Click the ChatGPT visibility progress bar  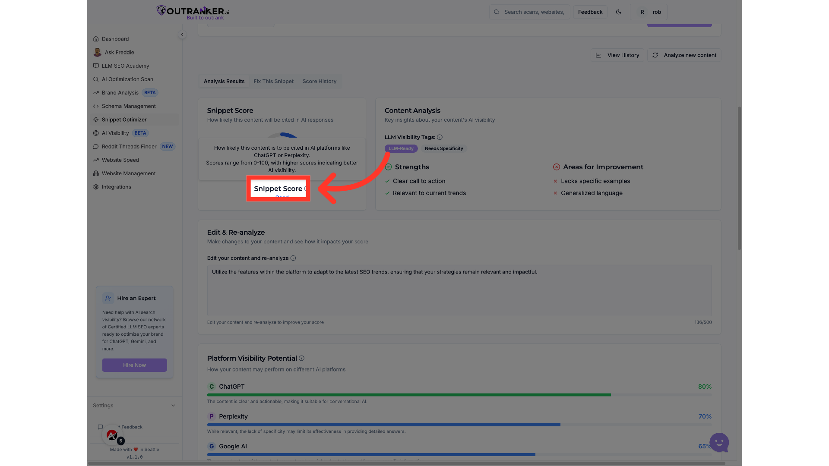coord(459,395)
